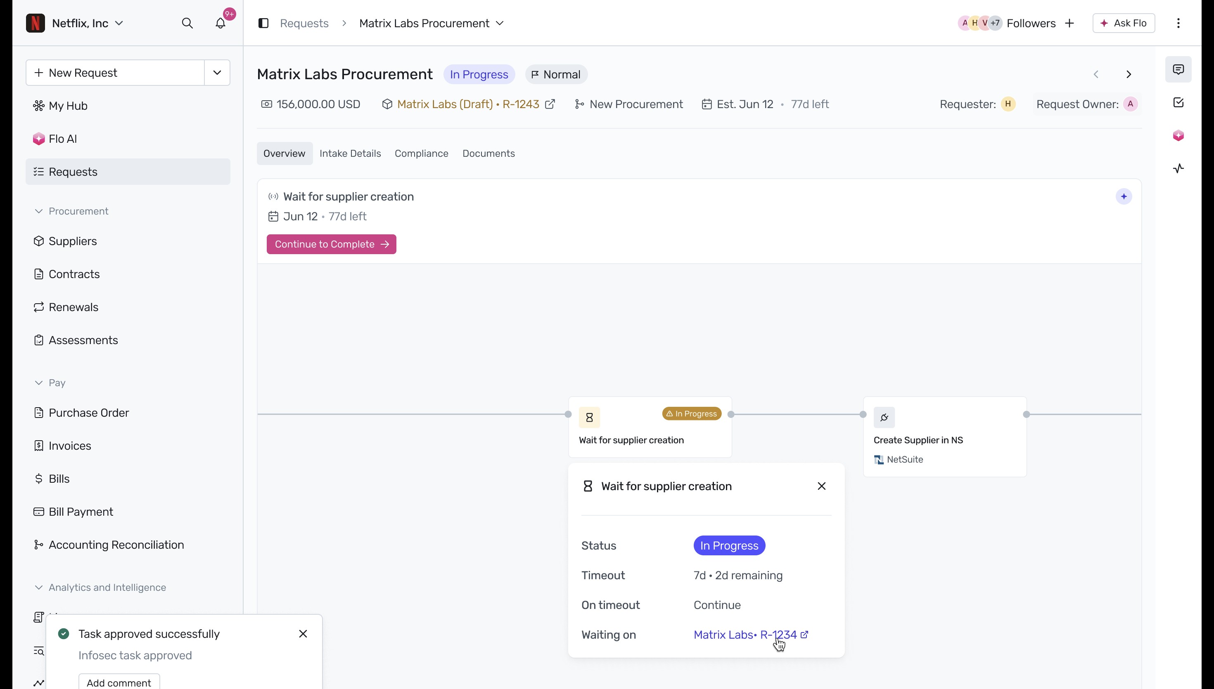The image size is (1214, 689).
Task: Go to the next request arrow
Action: tap(1129, 74)
